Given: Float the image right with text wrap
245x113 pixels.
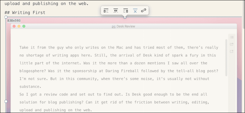Looking at the screenshot, I should pyautogui.click(x=126, y=11).
